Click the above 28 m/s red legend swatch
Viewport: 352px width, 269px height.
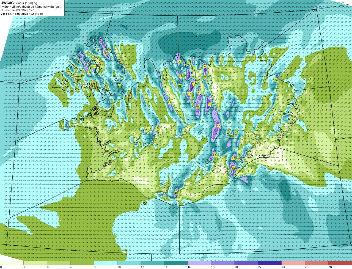coord(340,263)
